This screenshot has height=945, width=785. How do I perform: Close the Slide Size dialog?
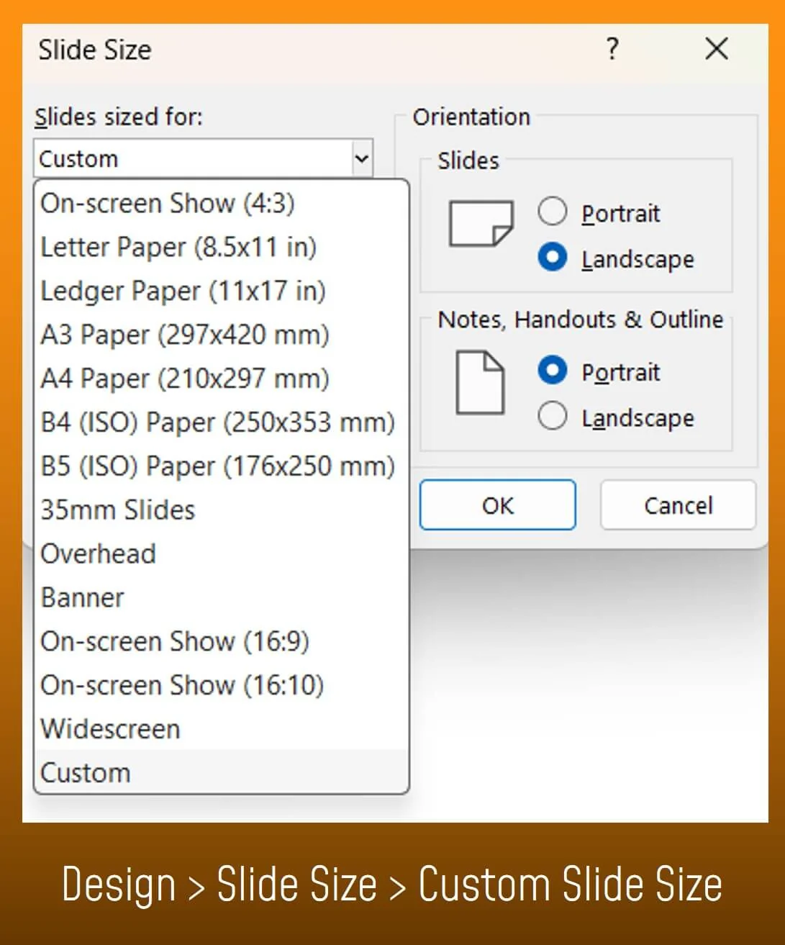pyautogui.click(x=717, y=49)
